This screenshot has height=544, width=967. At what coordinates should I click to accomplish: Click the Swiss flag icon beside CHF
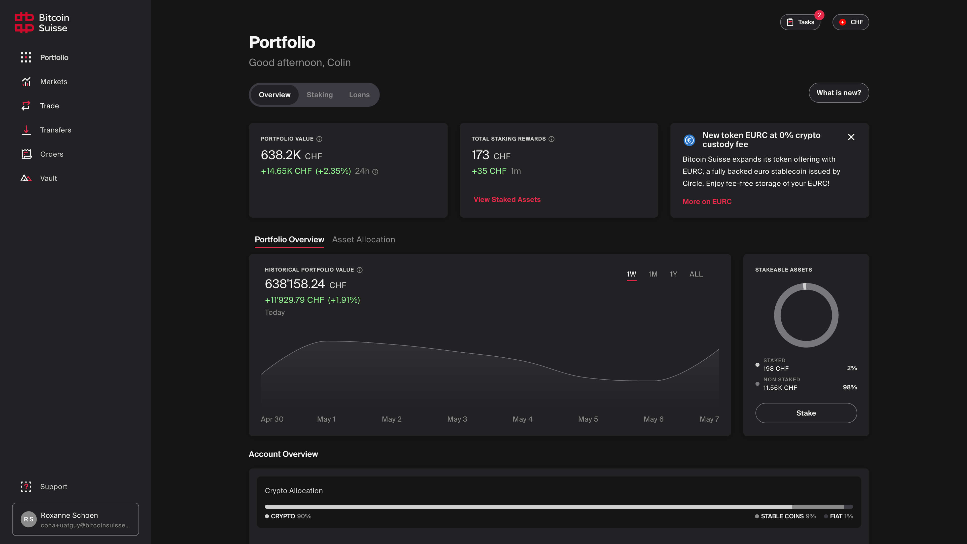tap(842, 22)
